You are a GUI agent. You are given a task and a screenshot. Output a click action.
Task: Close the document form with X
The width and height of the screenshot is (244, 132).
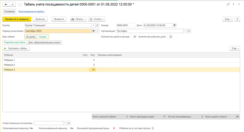coord(239,4)
